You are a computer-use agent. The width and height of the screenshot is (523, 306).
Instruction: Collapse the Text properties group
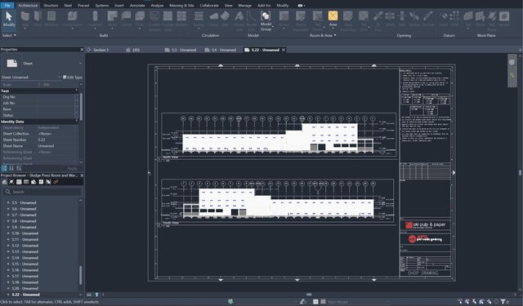pos(77,91)
